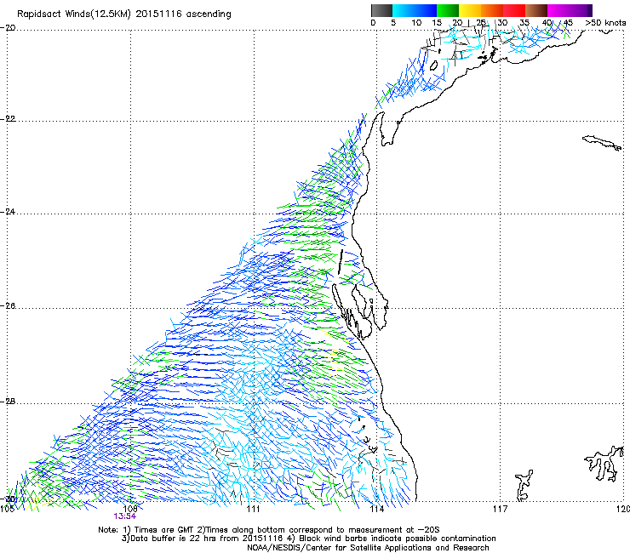This screenshot has height=553, width=630.
Task: Click the red 30-35 knots legend swatch
Action: click(514, 10)
